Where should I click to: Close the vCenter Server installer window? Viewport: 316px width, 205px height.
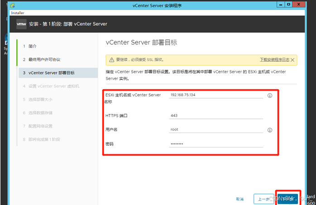click(x=299, y=5)
